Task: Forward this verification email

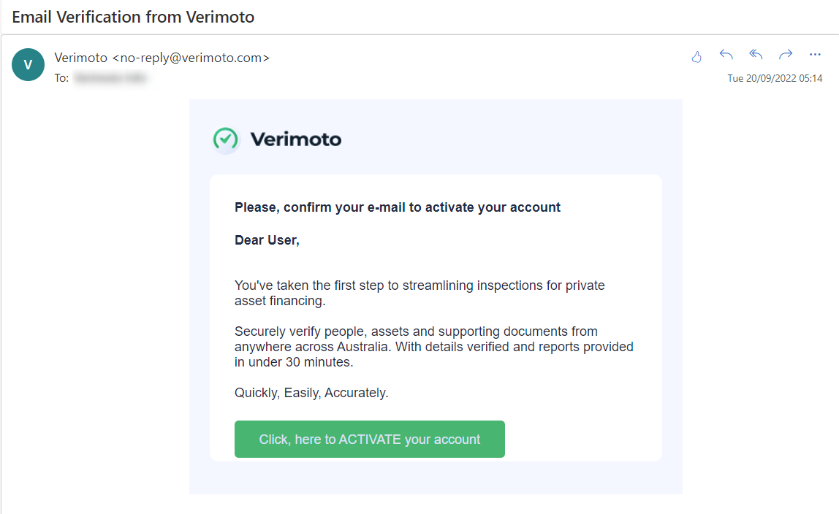Action: [785, 55]
